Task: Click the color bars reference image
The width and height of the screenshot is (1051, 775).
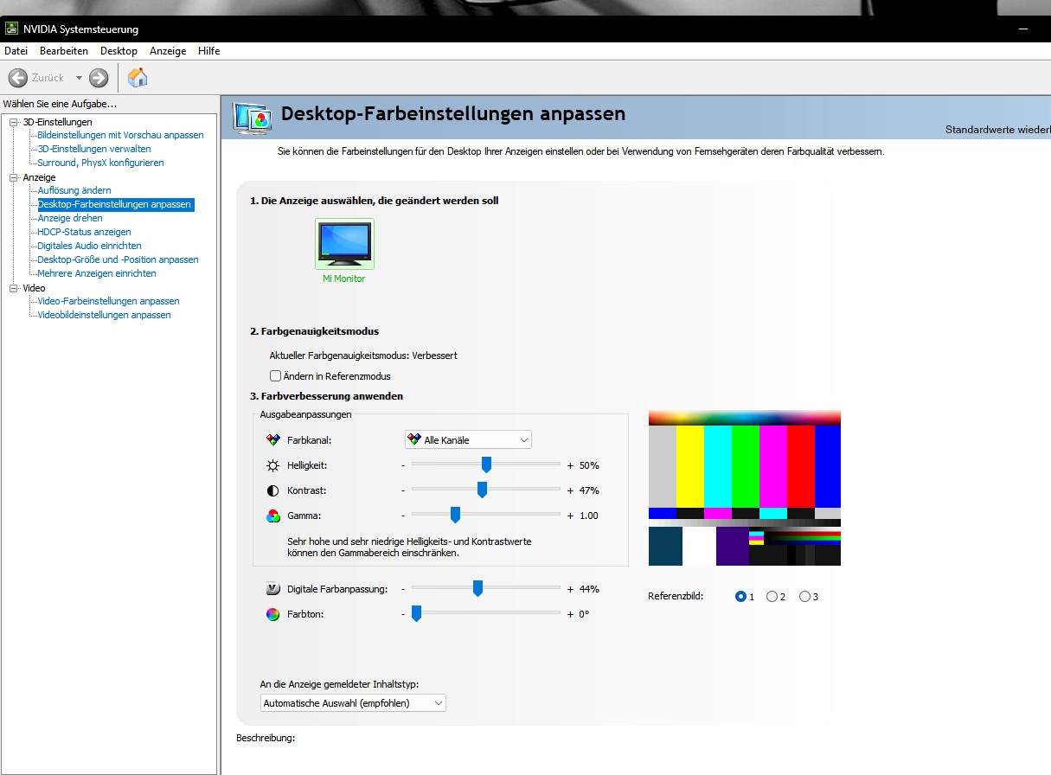Action: click(745, 488)
